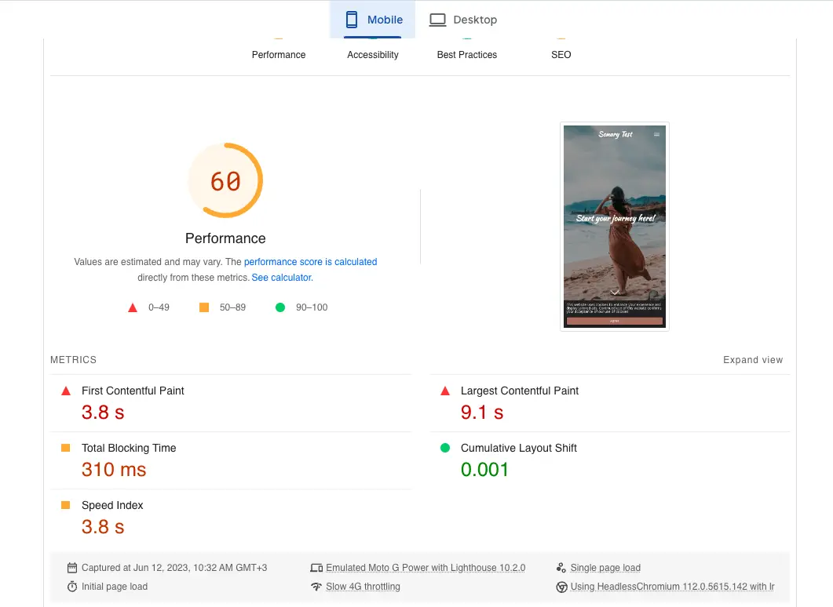Click the METRICS section heading
The image size is (833, 607).
tap(73, 360)
